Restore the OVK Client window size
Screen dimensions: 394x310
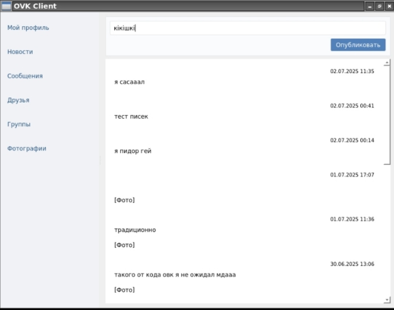pos(379,6)
